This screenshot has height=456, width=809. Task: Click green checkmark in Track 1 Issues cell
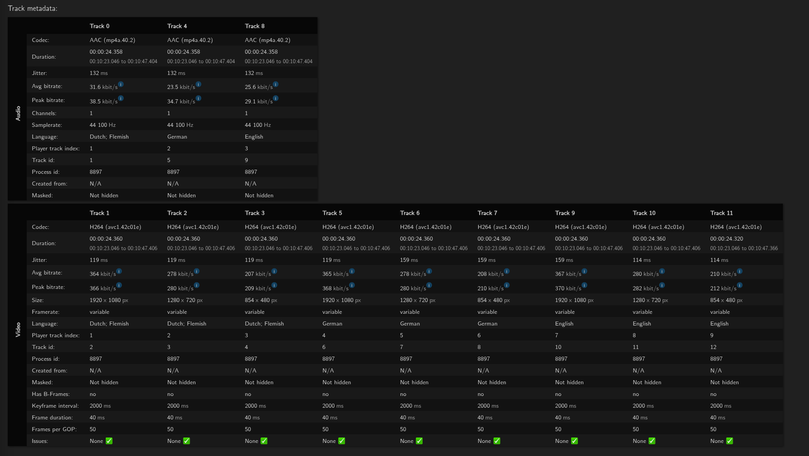point(109,441)
